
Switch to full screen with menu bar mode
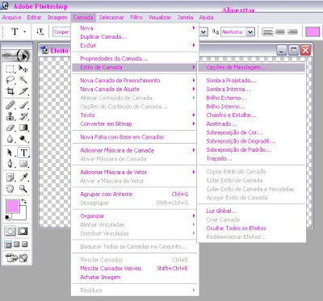click(x=17, y=245)
